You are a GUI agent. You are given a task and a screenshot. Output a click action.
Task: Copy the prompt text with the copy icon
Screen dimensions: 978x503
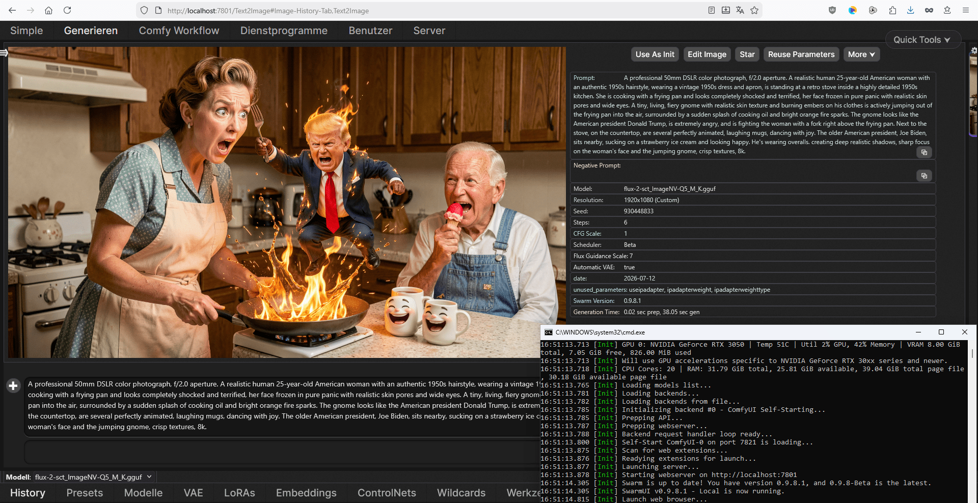pyautogui.click(x=924, y=152)
